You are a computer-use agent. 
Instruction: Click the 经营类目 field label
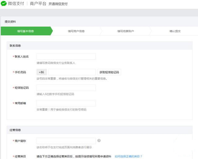(20, 157)
